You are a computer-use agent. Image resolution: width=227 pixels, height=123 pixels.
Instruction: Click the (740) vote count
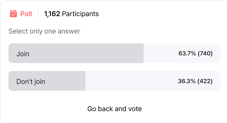(205, 54)
